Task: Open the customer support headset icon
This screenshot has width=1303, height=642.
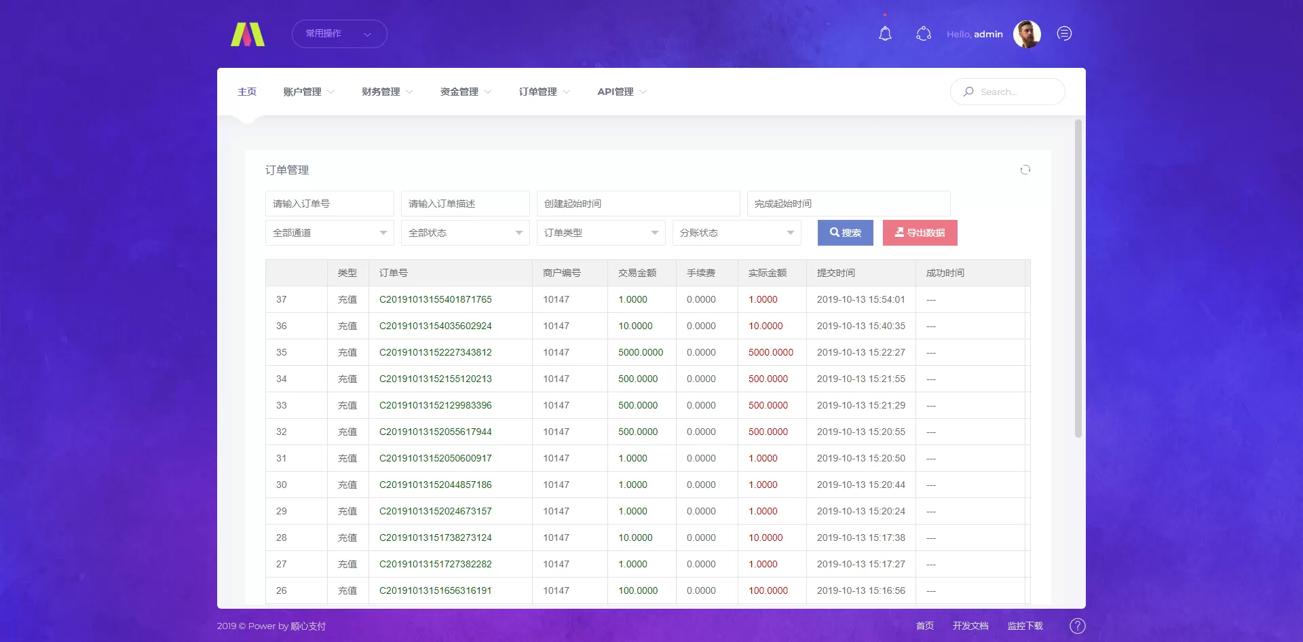Action: tap(923, 34)
